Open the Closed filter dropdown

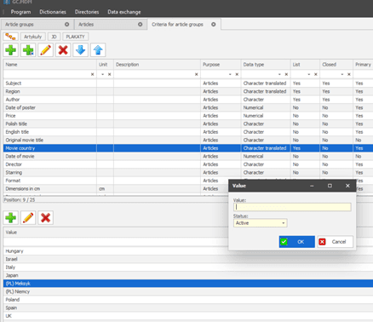pos(342,74)
